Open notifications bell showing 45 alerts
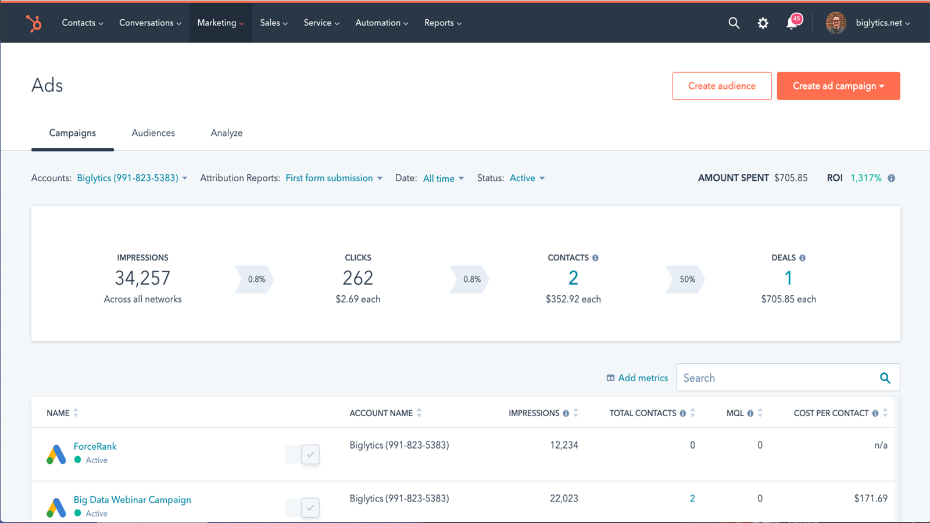 [x=792, y=24]
